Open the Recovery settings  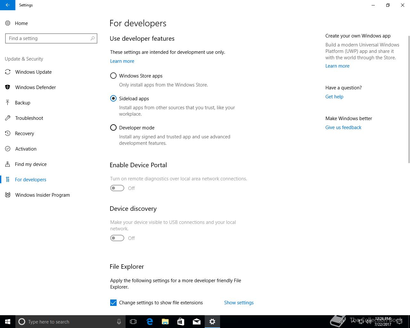(x=24, y=134)
